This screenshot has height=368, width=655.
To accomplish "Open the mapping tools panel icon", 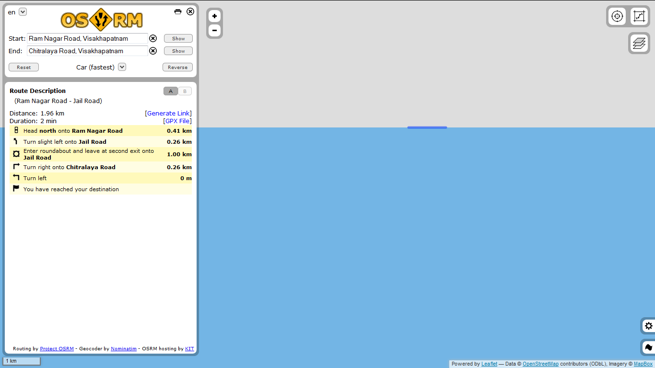I will point(649,347).
